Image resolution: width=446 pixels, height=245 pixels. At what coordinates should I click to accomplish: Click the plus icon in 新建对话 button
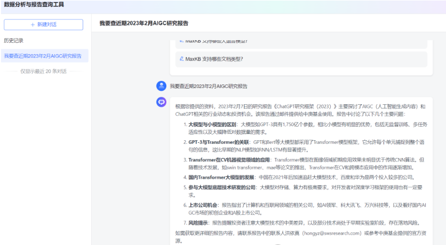[x=32, y=24]
